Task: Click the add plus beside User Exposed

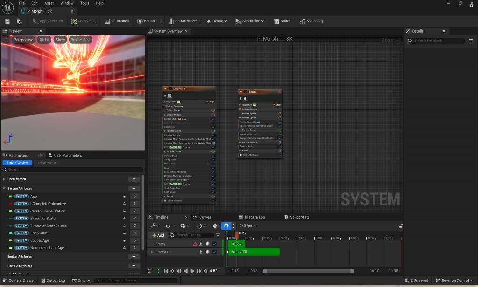Action: pos(134,179)
